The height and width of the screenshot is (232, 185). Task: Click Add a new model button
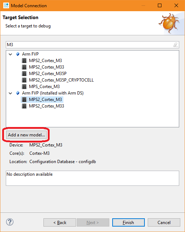26,135
